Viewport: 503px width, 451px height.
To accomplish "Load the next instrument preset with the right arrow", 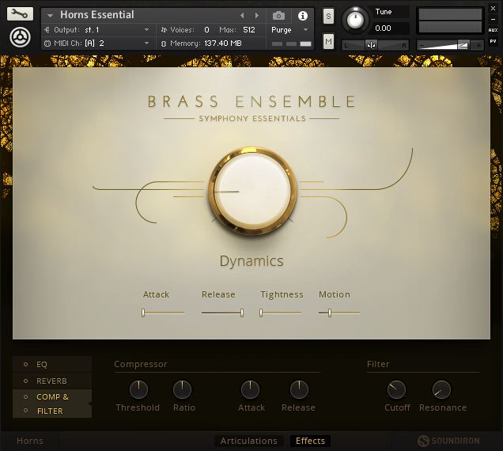I will pyautogui.click(x=256, y=15).
